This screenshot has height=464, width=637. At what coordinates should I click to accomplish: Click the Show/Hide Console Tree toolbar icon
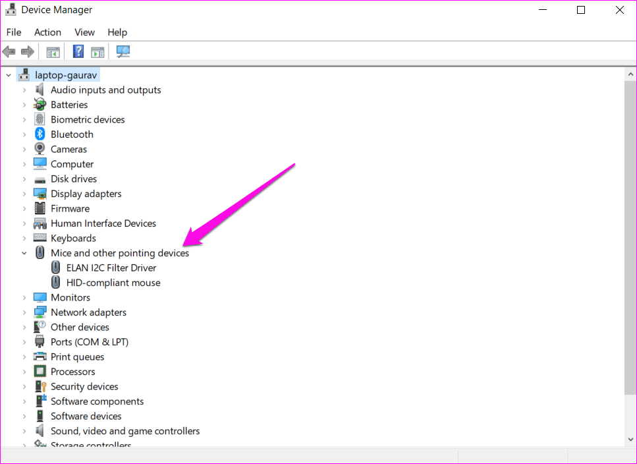53,52
